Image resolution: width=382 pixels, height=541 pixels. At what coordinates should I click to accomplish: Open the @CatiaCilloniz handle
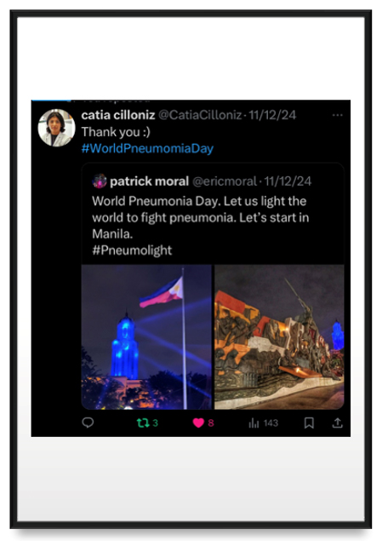pyautogui.click(x=200, y=115)
